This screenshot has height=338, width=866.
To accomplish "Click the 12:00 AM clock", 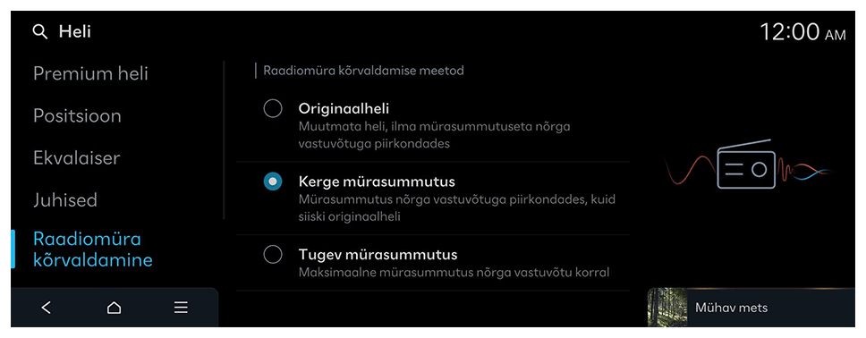I will click(x=802, y=32).
